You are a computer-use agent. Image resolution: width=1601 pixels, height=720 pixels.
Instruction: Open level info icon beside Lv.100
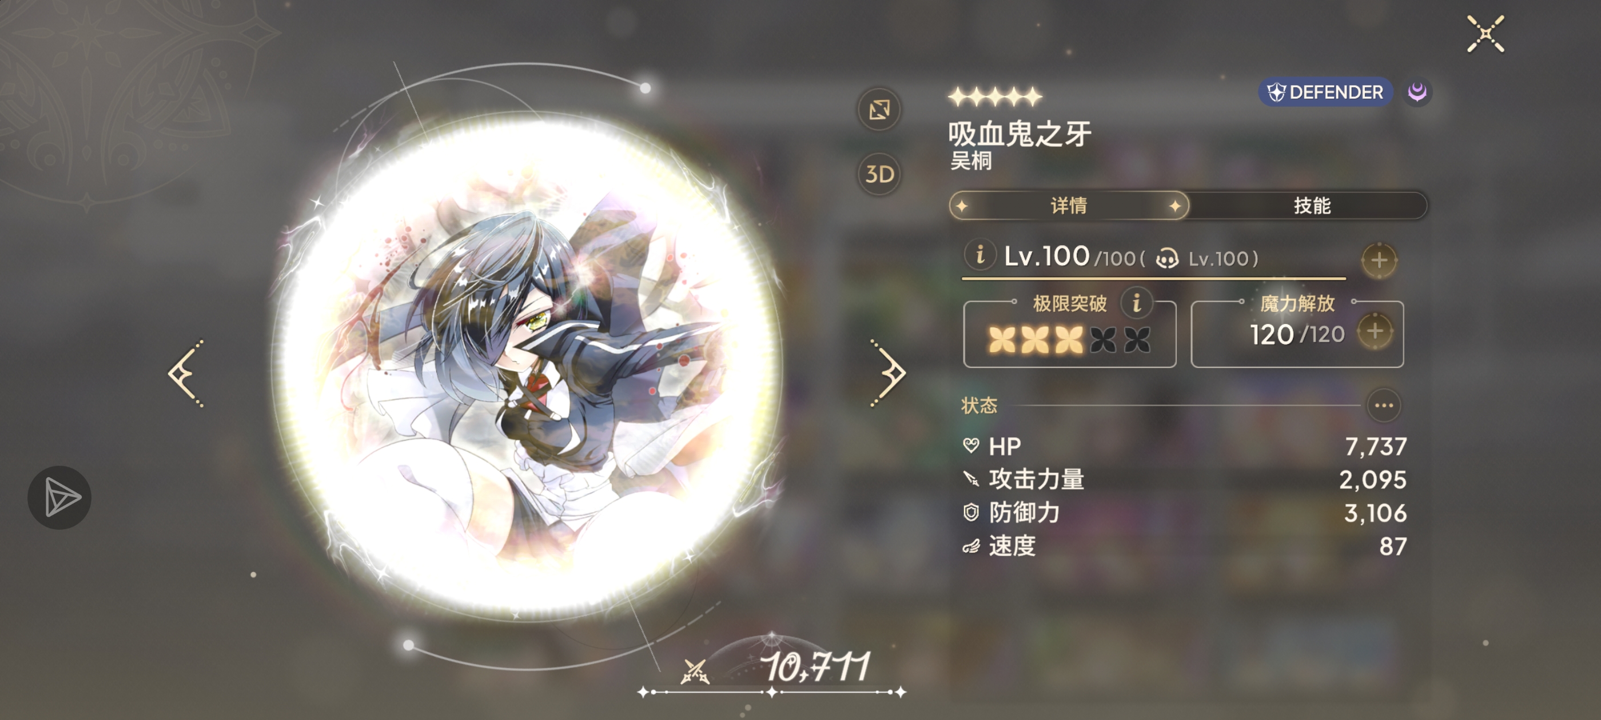(979, 255)
